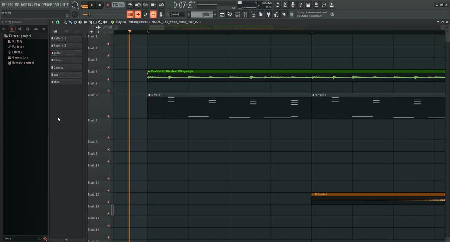Screen dimensions: 450x242
Task: Click the undo history circular arrow icon
Action: (277, 5)
